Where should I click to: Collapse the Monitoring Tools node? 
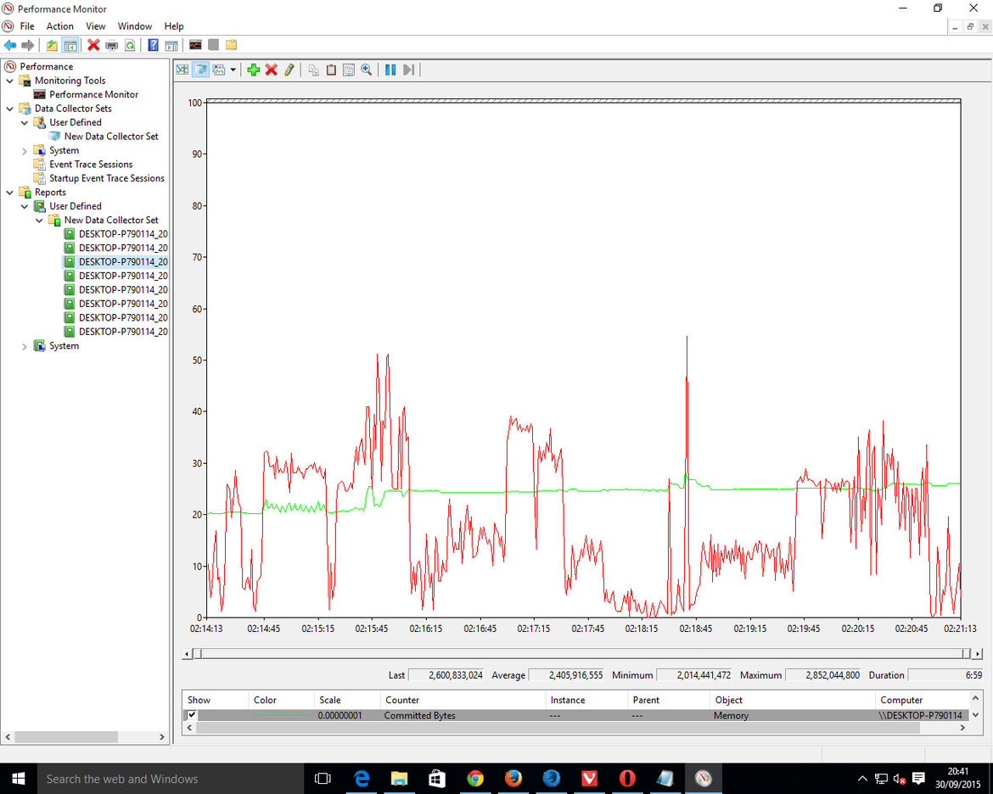[9, 81]
